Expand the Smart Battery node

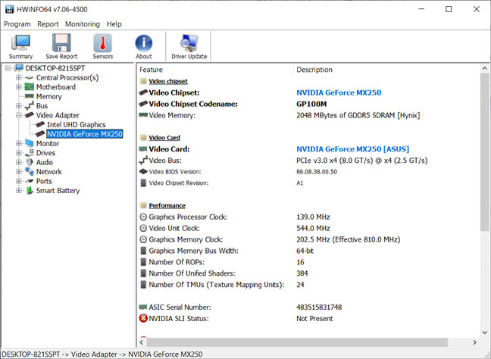coord(19,190)
